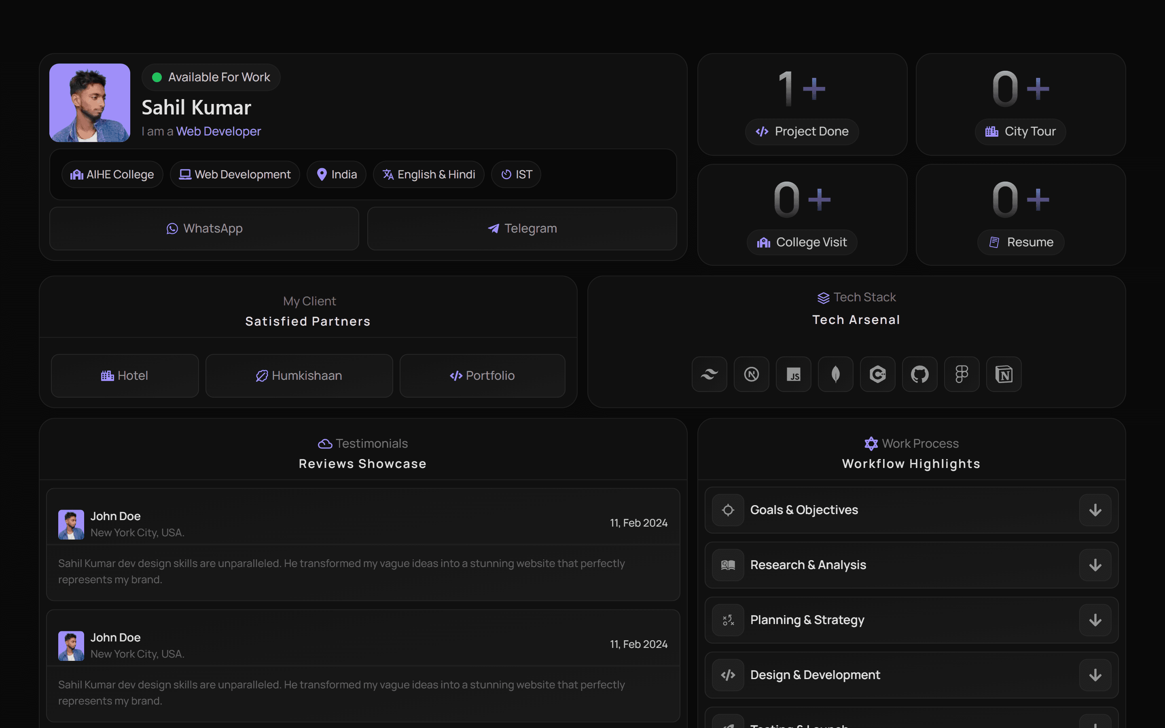Click the Tailwind CSS tech stack icon

pyautogui.click(x=709, y=374)
